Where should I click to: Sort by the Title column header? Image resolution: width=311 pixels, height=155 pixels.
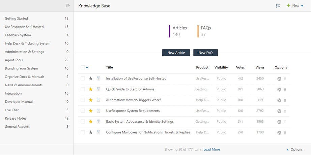point(110,67)
